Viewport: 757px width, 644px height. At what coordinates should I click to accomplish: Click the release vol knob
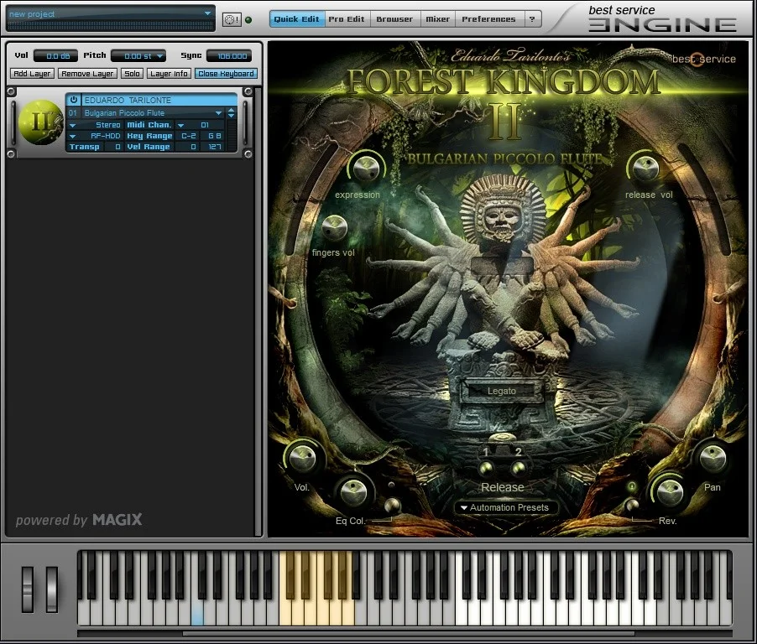645,168
